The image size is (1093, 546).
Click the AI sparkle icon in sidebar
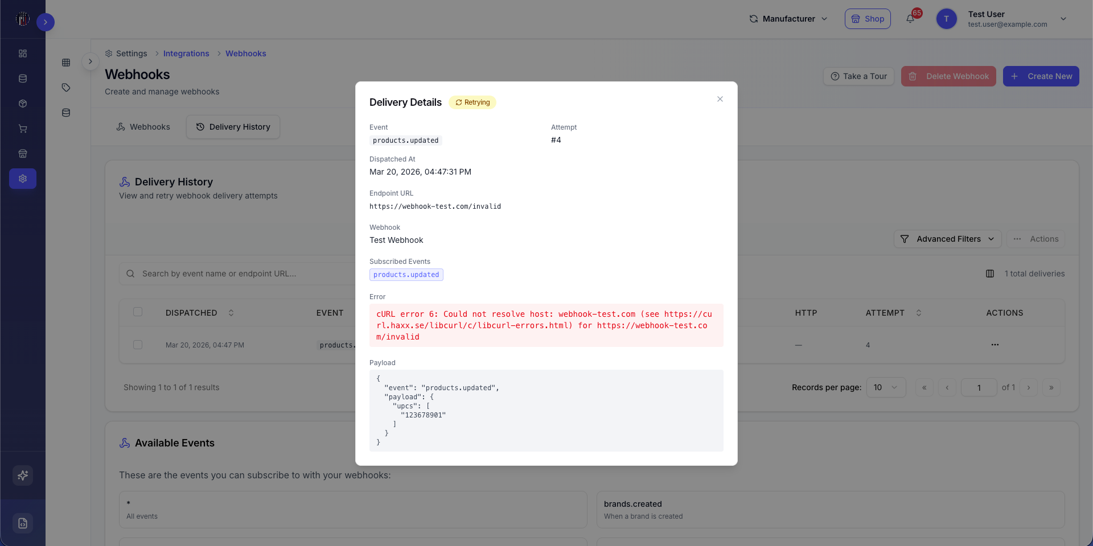click(23, 475)
